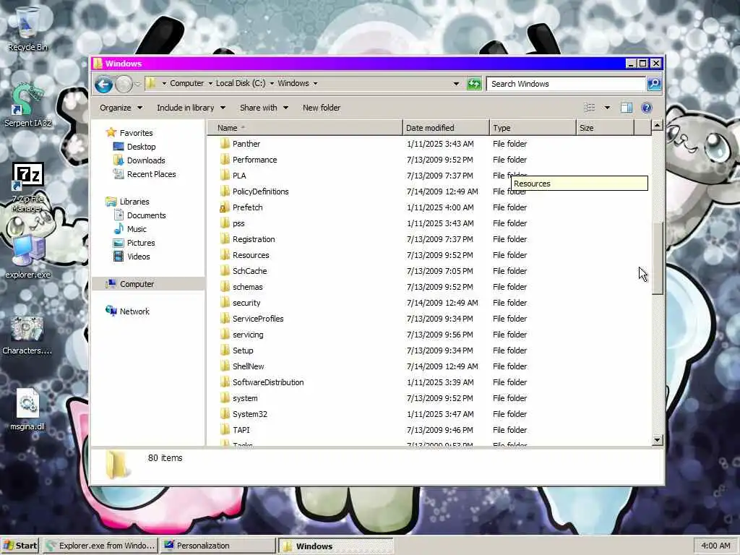This screenshot has width=740, height=555.
Task: Open the Organize dropdown menu
Action: point(121,108)
